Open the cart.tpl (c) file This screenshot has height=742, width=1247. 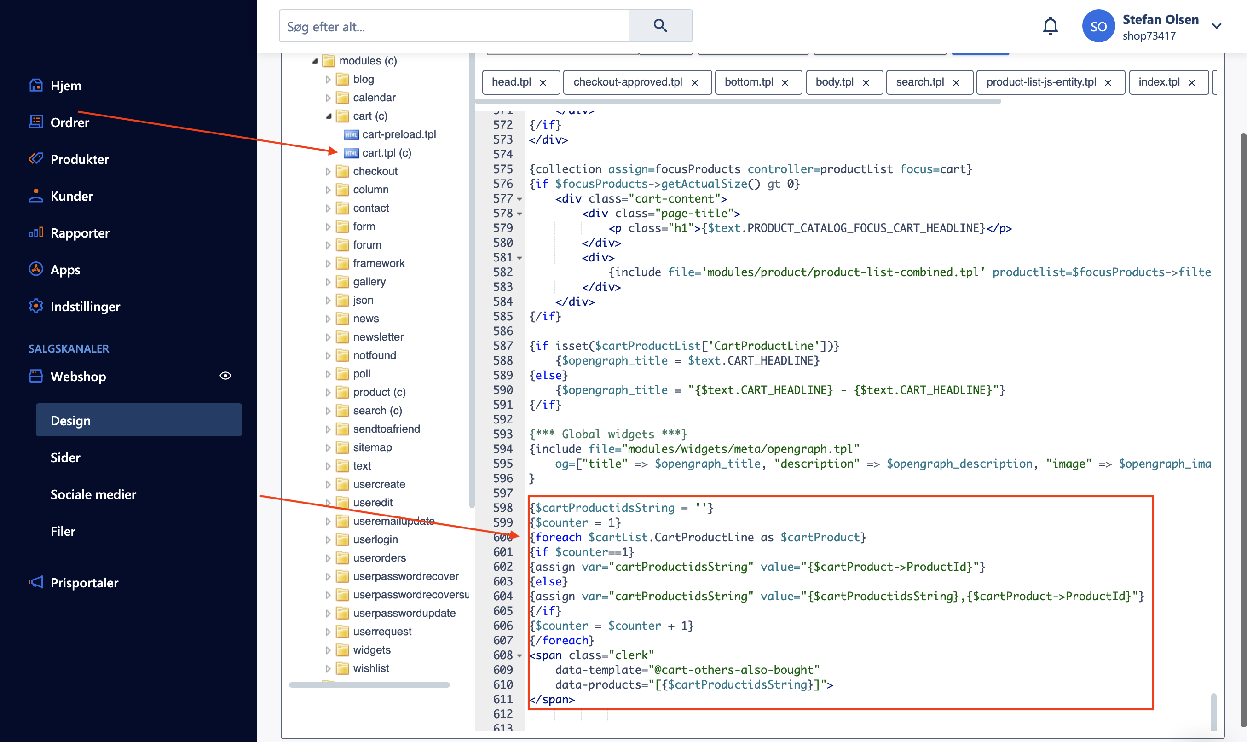386,152
